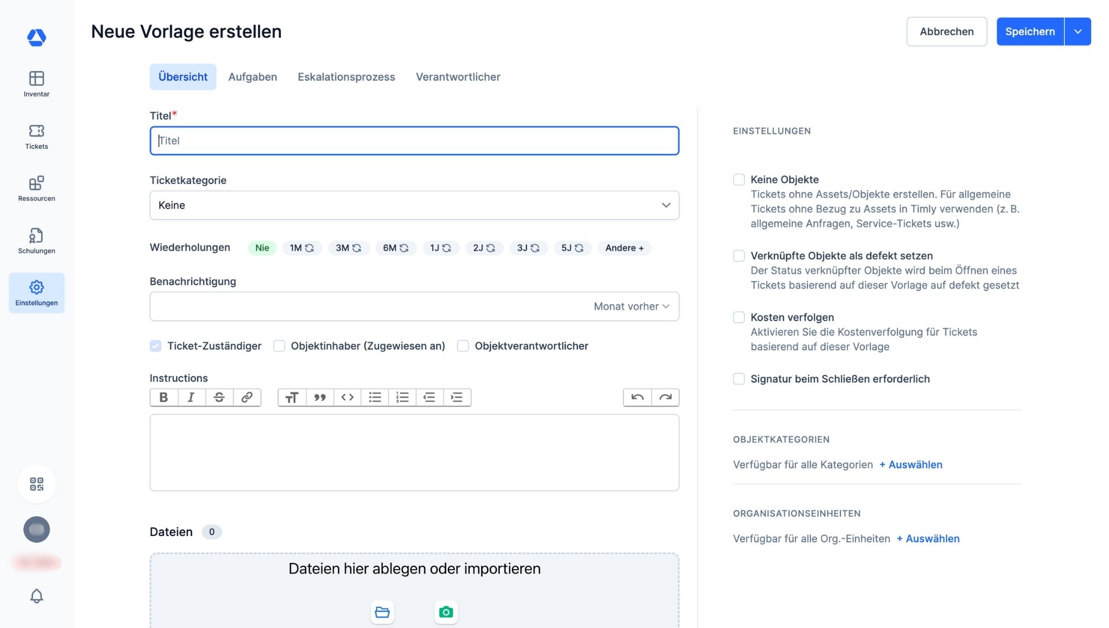Open Speichern split-button arrow menu
This screenshot has width=1109, height=628.
[1078, 31]
